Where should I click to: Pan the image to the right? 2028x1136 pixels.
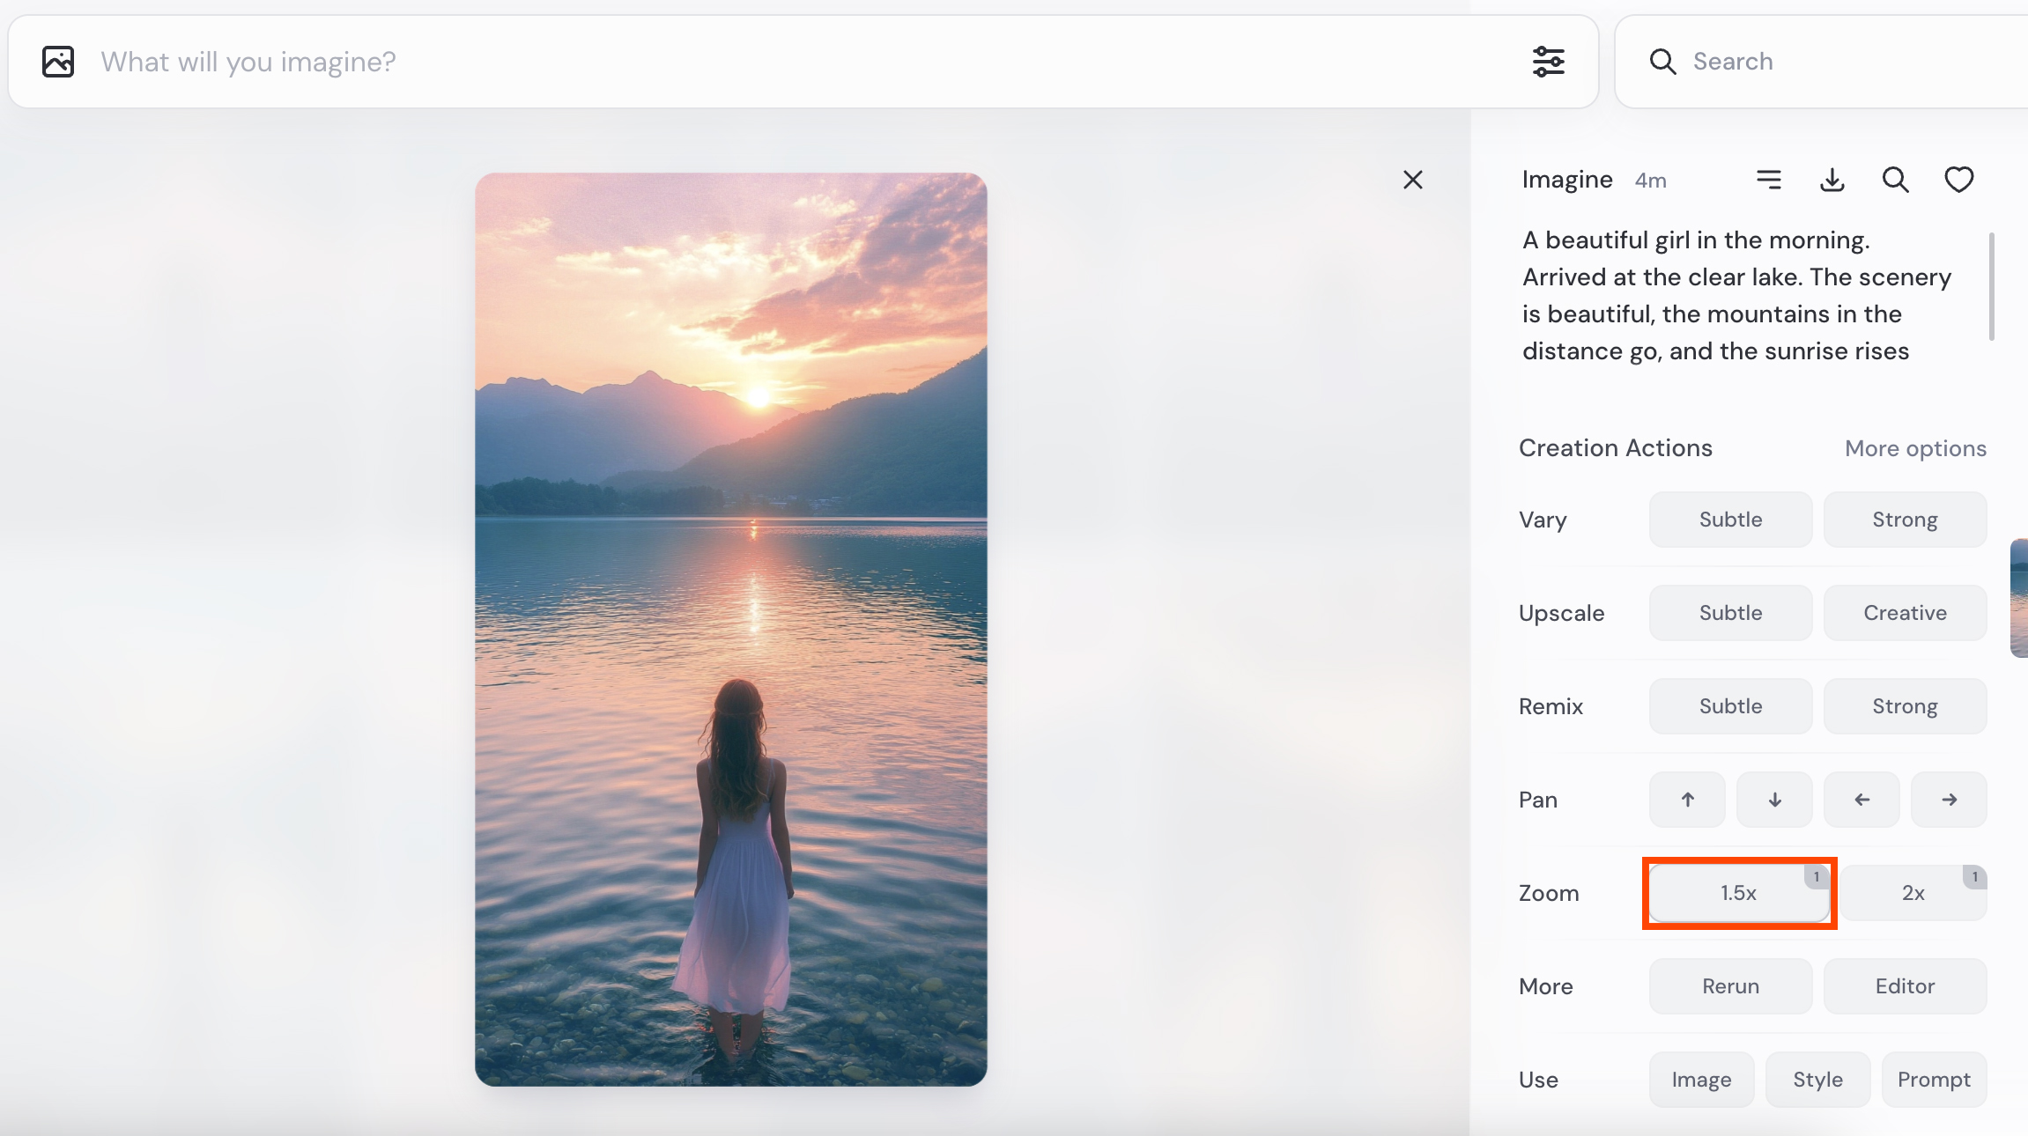(x=1949, y=800)
